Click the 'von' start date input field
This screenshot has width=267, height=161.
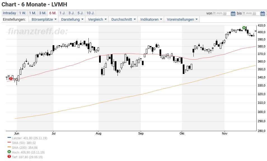tap(222, 13)
